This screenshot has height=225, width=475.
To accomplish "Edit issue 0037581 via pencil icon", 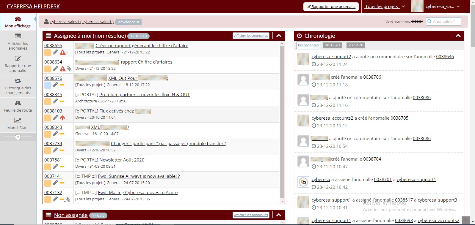I will click(55, 167).
